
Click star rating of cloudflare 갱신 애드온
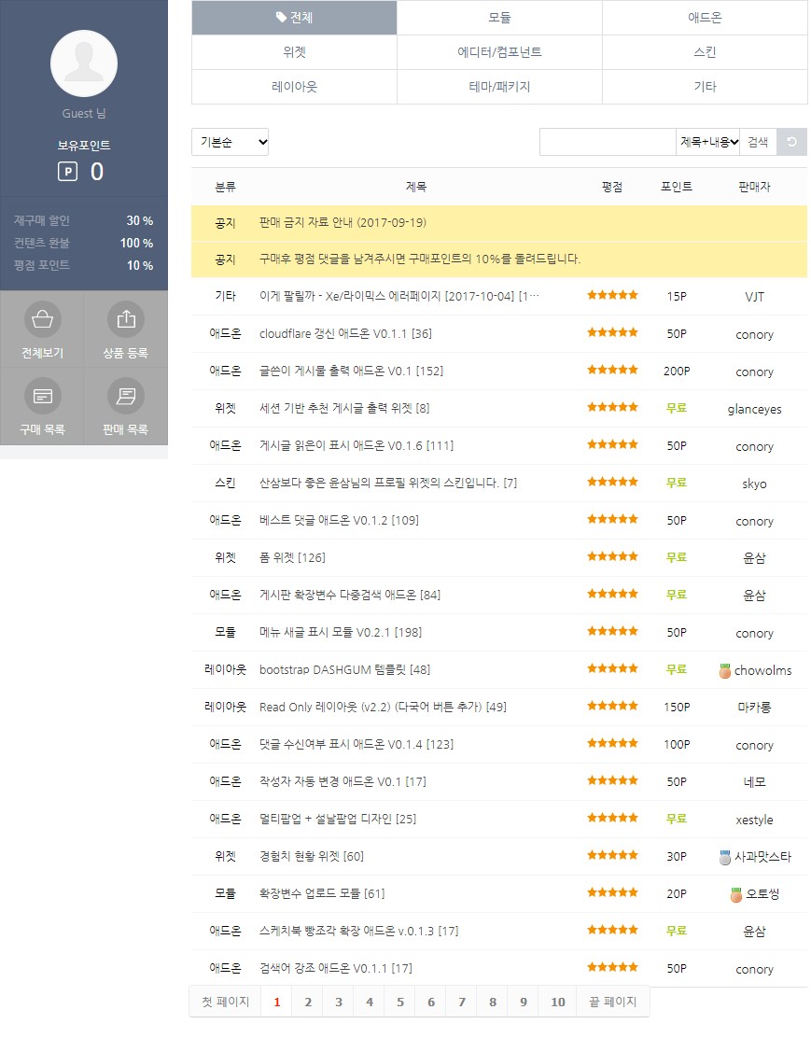coord(612,332)
